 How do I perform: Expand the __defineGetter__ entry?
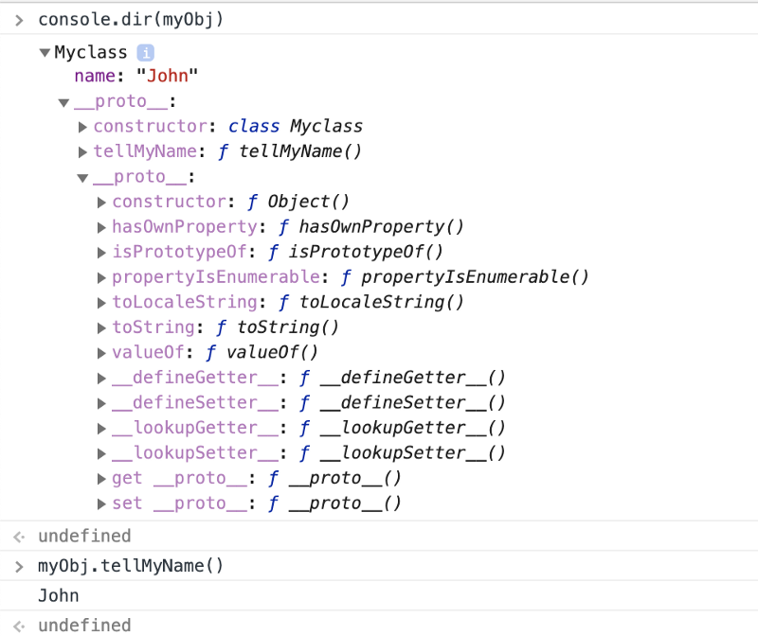102,378
